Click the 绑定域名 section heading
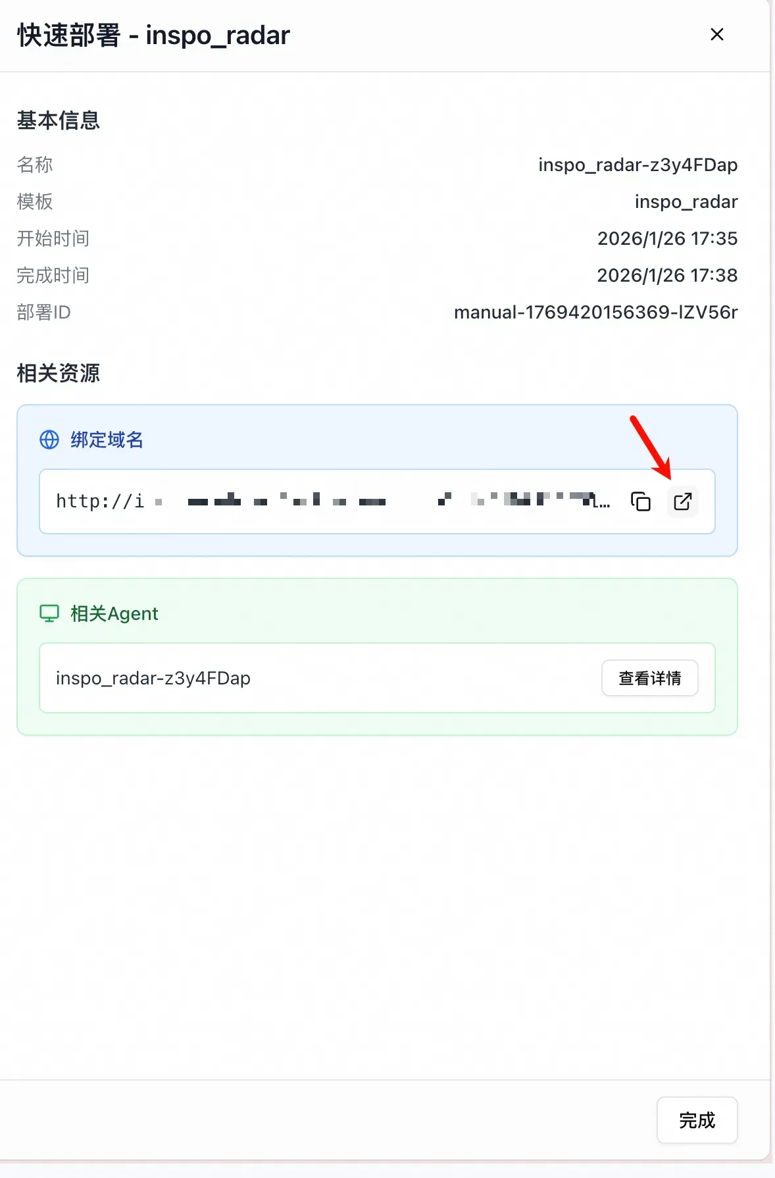775x1178 pixels. point(107,440)
